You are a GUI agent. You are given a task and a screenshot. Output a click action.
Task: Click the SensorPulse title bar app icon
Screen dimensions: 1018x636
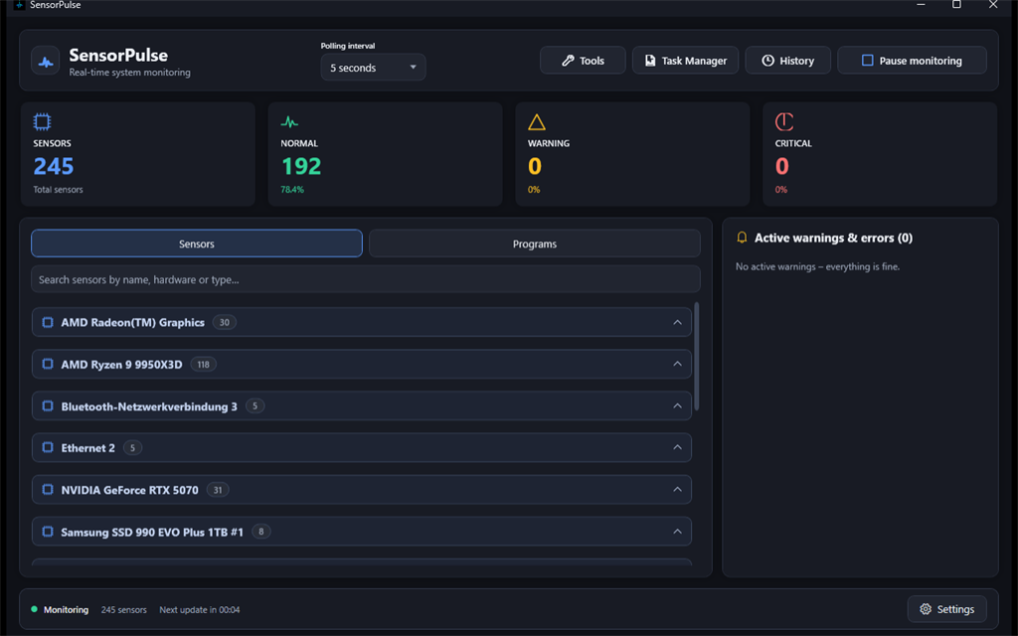pos(20,5)
